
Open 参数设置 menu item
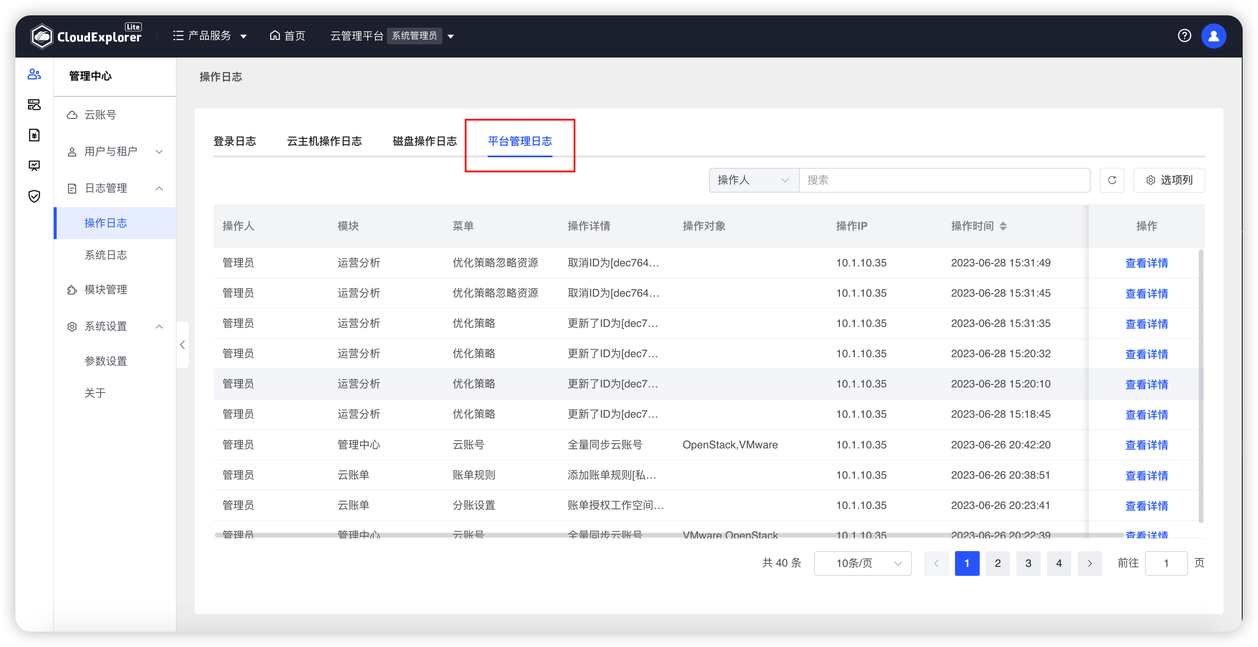(x=115, y=361)
